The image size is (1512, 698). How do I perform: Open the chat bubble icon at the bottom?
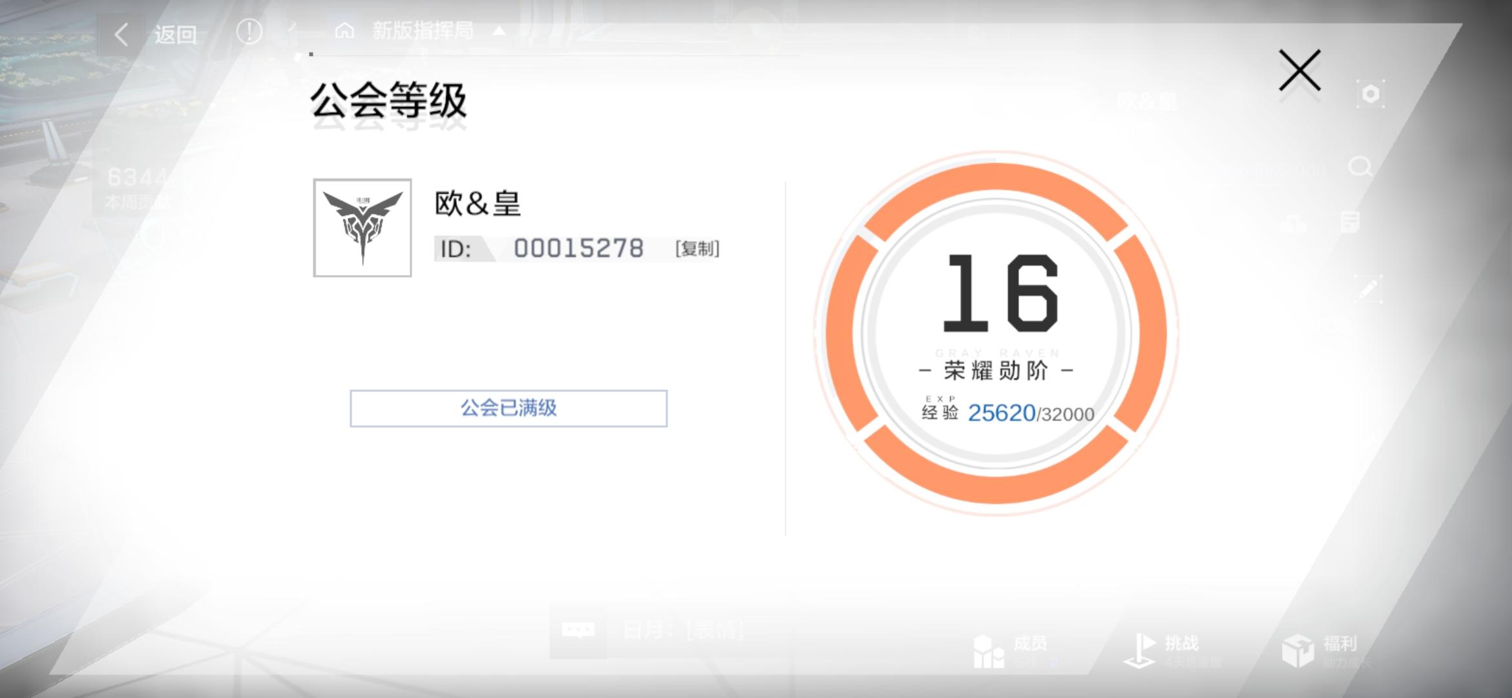(x=578, y=629)
